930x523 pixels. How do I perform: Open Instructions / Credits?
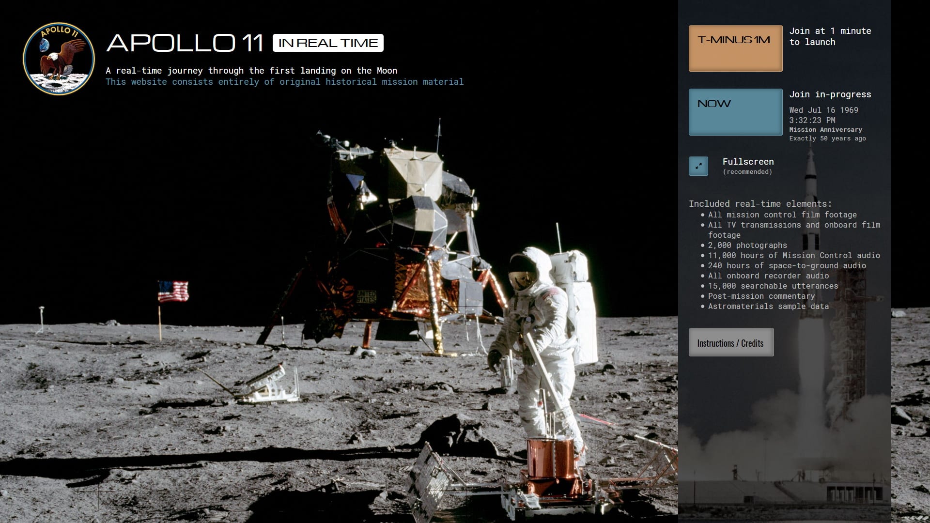(730, 343)
